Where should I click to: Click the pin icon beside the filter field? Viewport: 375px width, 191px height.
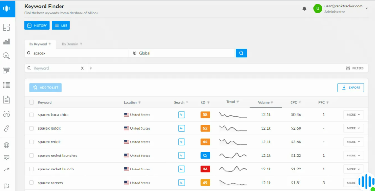[x=91, y=68]
